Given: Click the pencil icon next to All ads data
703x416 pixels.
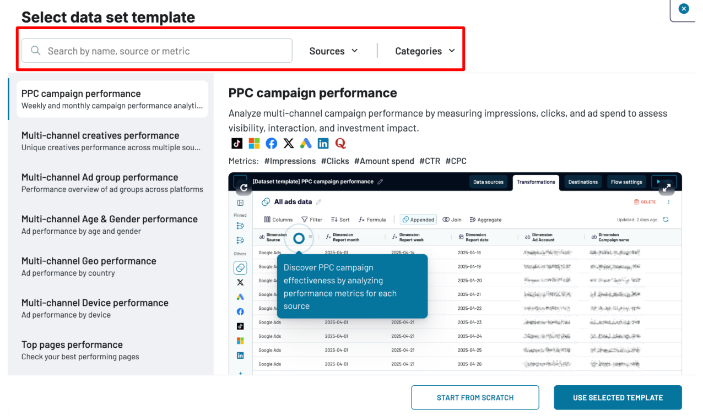Looking at the screenshot, I should pos(318,202).
